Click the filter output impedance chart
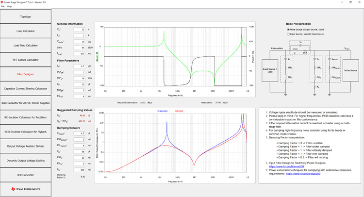The width and height of the screenshot is (364, 197). (175, 146)
